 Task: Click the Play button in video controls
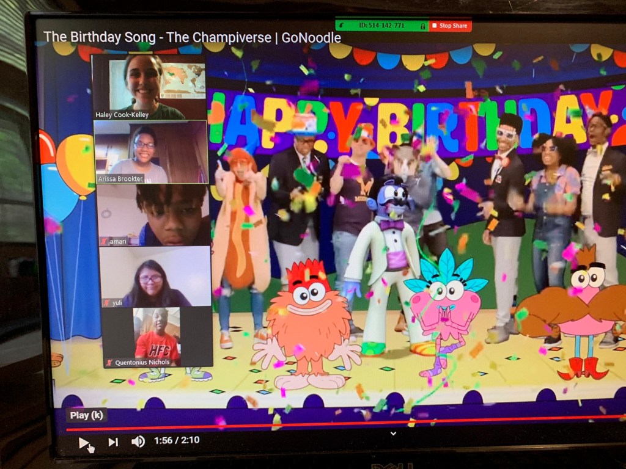[84, 443]
